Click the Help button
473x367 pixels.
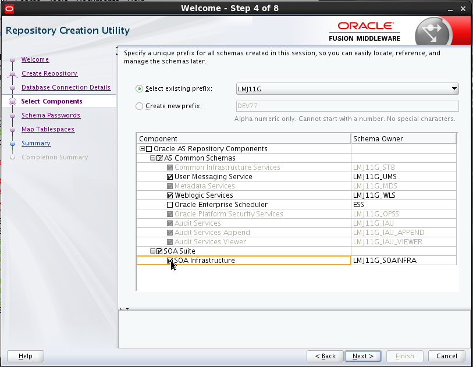tap(26, 356)
